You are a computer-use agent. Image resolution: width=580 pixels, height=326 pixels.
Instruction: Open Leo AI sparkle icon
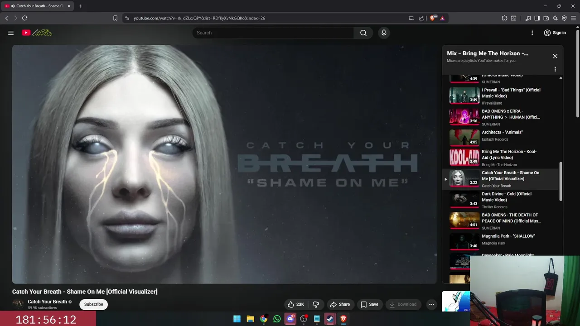pos(555,18)
